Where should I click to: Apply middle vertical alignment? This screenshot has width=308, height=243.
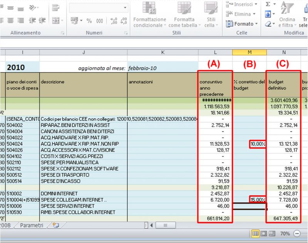coord(10,8)
